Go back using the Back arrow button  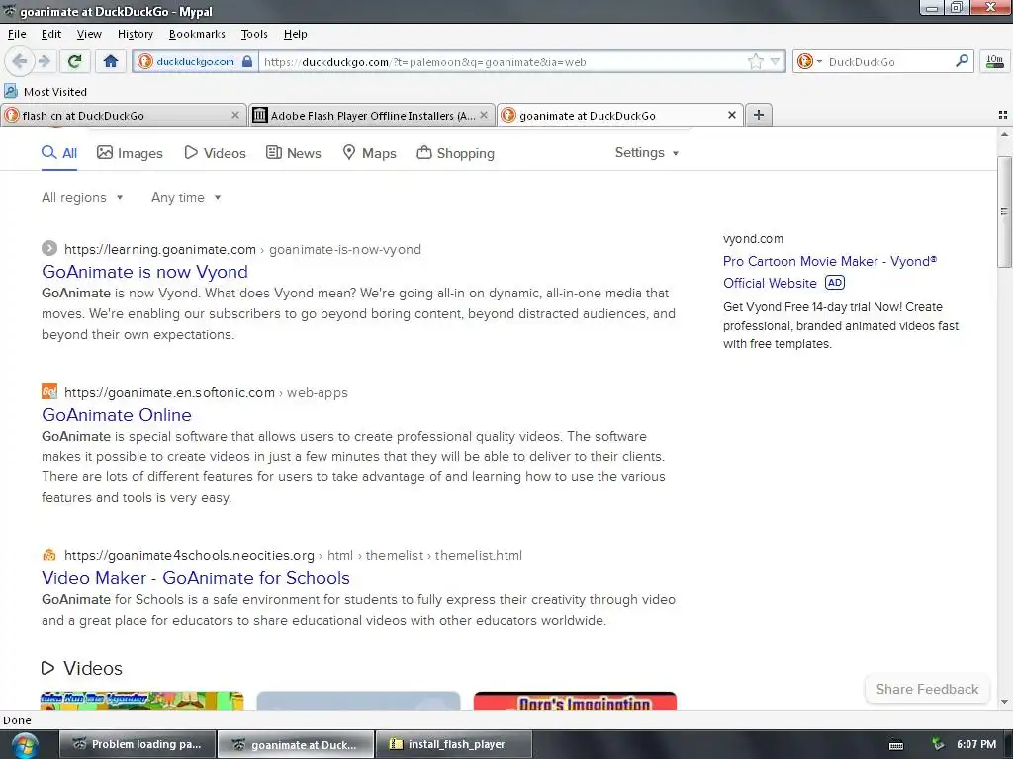click(20, 61)
